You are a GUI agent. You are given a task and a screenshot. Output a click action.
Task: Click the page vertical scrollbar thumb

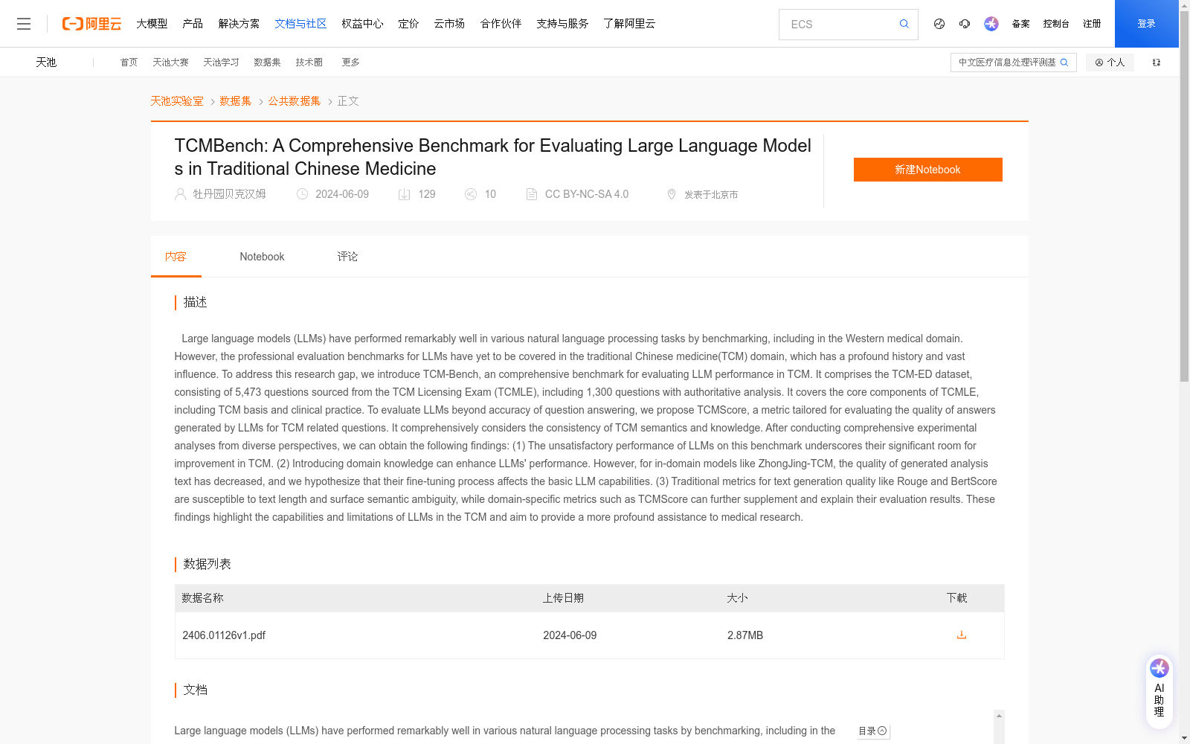point(1184,197)
